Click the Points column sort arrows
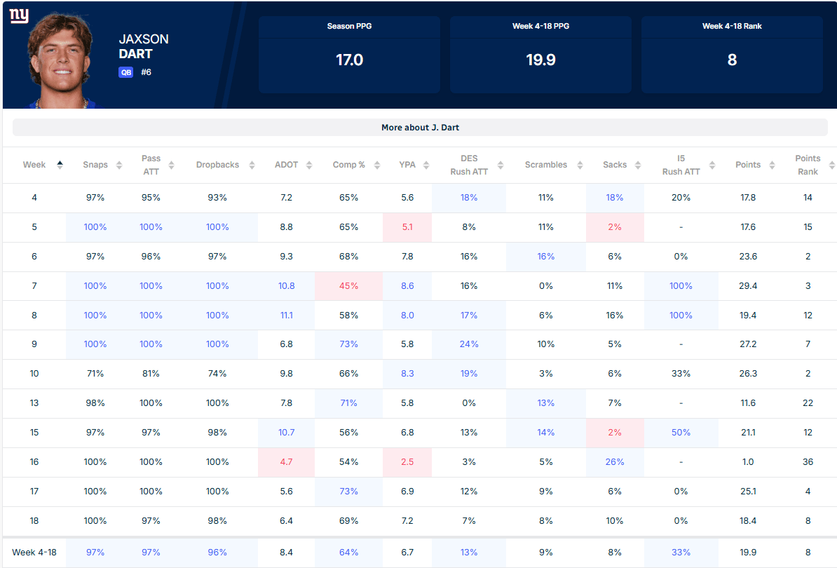 772,165
